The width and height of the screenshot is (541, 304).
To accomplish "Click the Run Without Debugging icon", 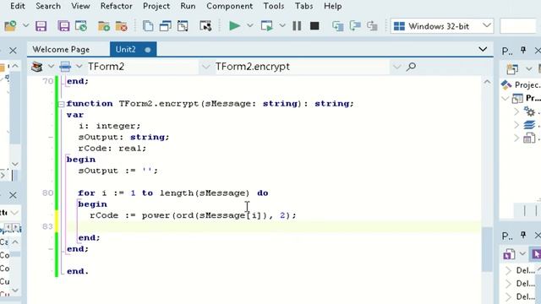I will 267,26.
